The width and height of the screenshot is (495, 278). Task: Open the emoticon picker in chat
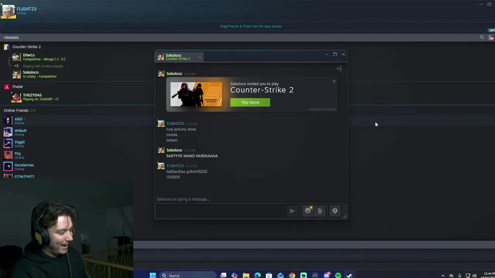(x=308, y=211)
